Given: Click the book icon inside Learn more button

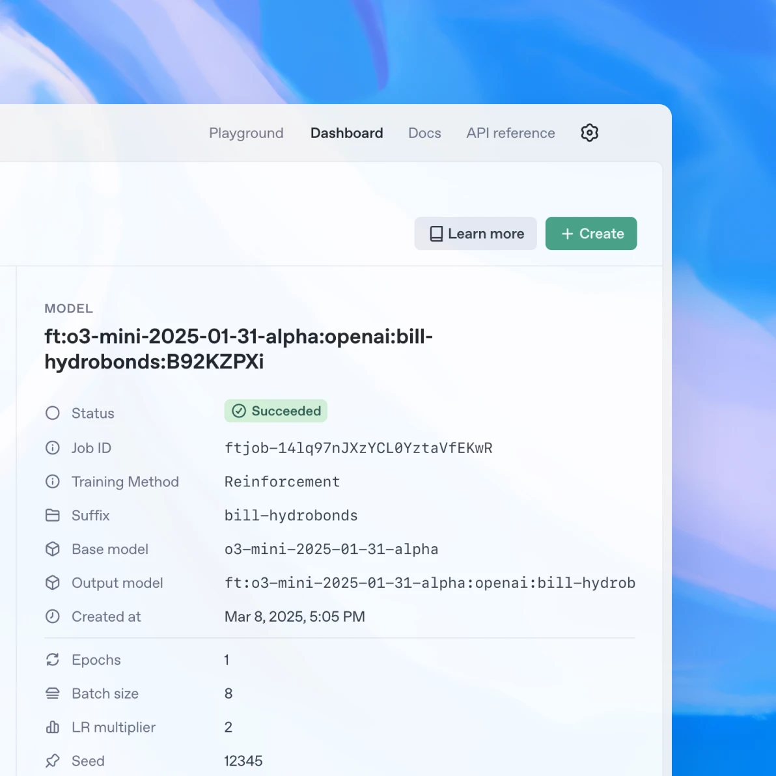Looking at the screenshot, I should coord(435,233).
